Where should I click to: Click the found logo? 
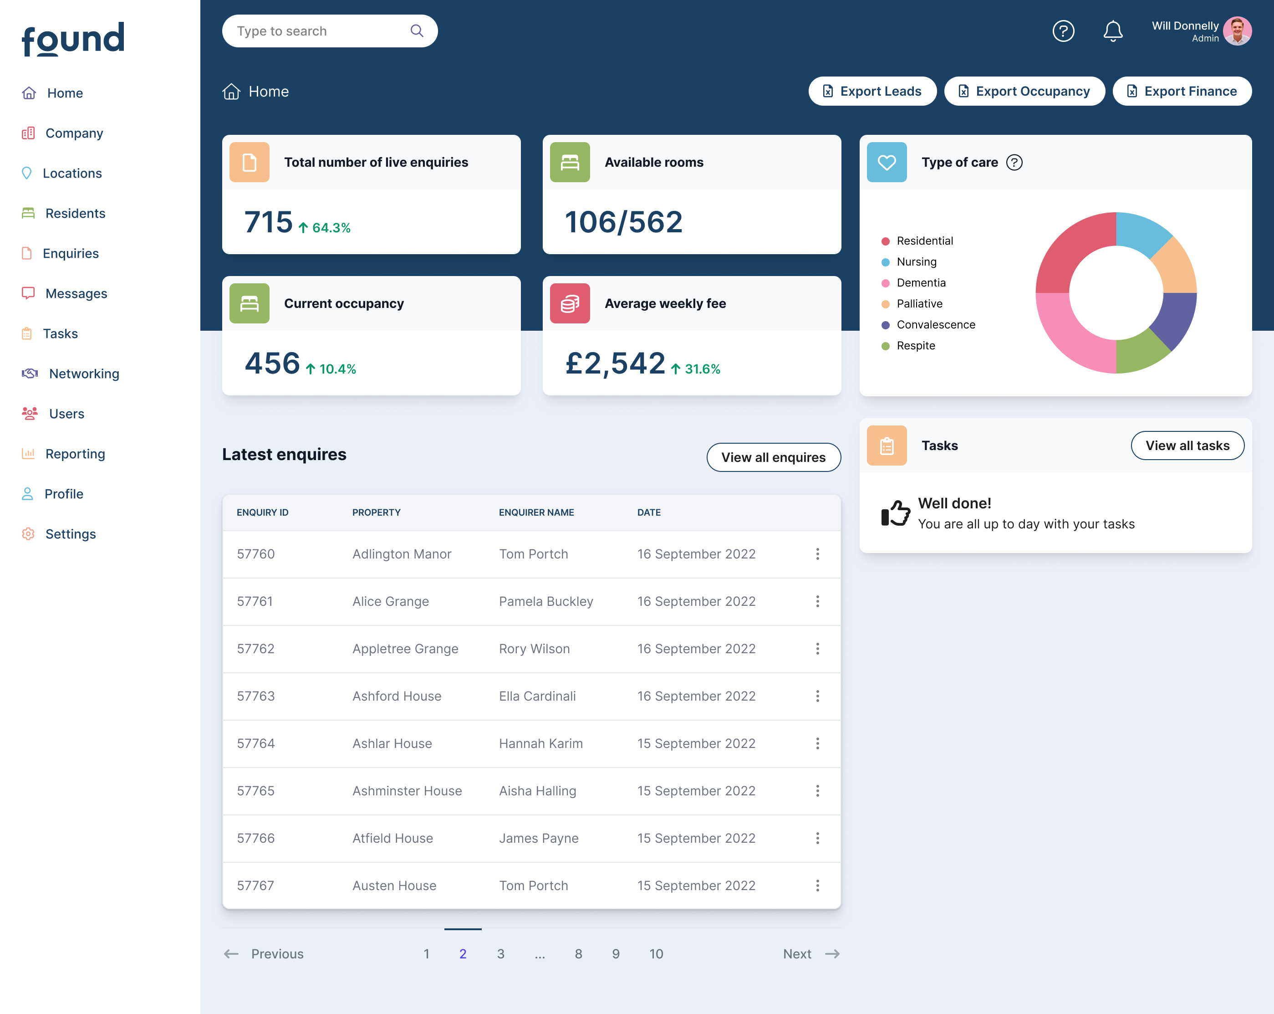(x=73, y=39)
